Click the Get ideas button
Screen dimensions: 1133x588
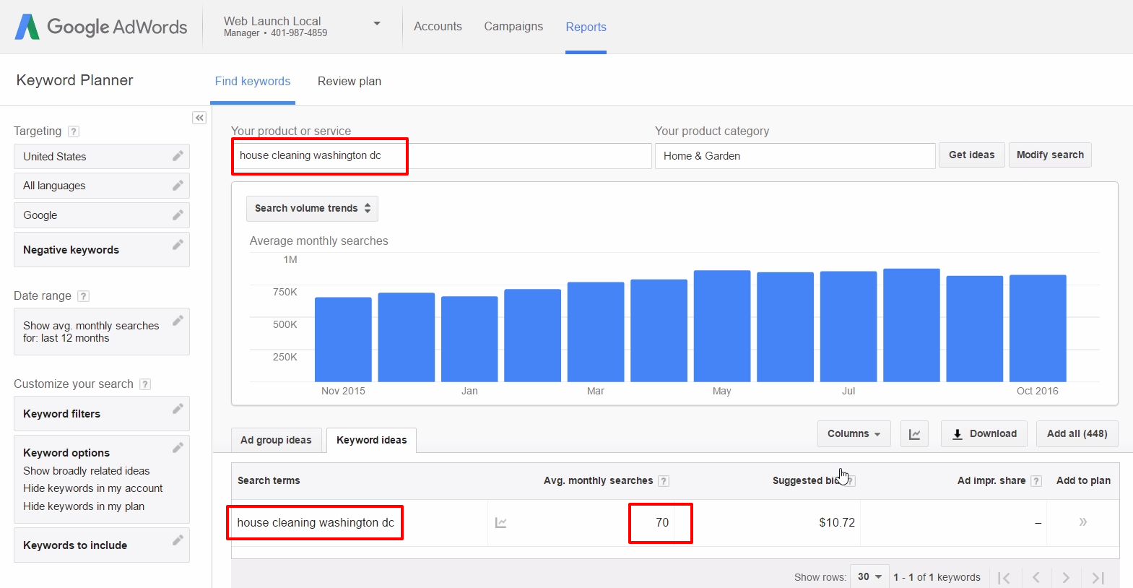pos(971,155)
